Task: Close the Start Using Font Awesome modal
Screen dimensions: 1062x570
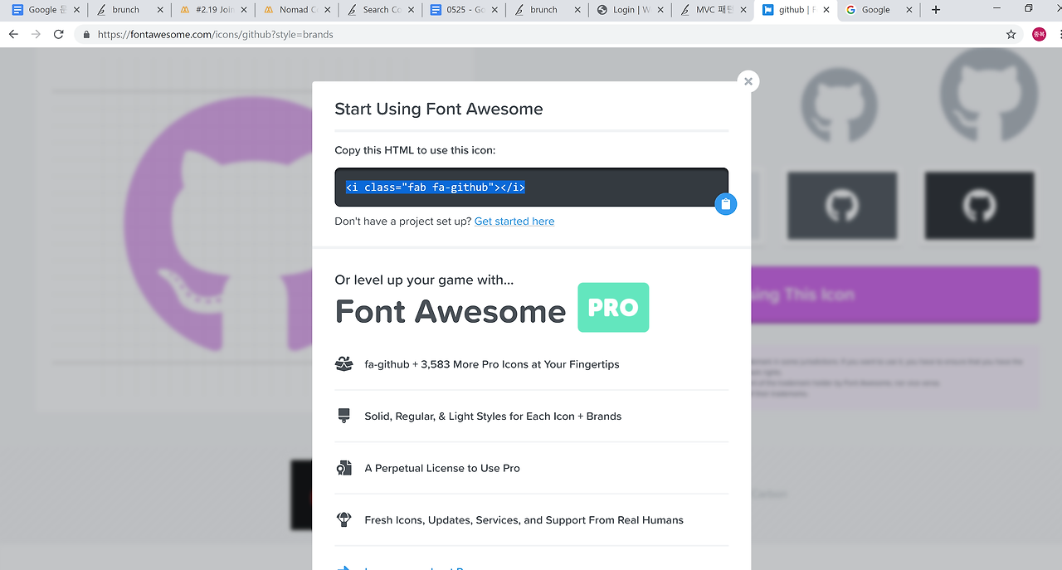Action: 748,81
